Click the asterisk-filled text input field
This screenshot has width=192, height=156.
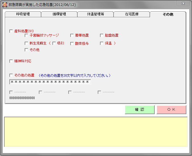click(x=50, y=82)
